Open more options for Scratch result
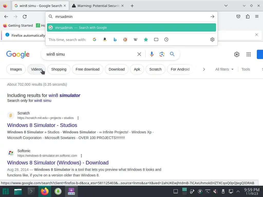Image resolution: width=263 pixels, height=197 pixels. pyautogui.click(x=78, y=118)
